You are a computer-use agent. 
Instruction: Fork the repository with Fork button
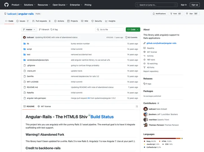(x=176, y=14)
